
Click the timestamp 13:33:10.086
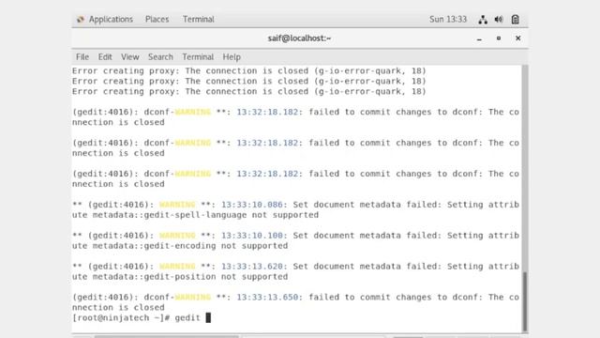pyautogui.click(x=252, y=205)
